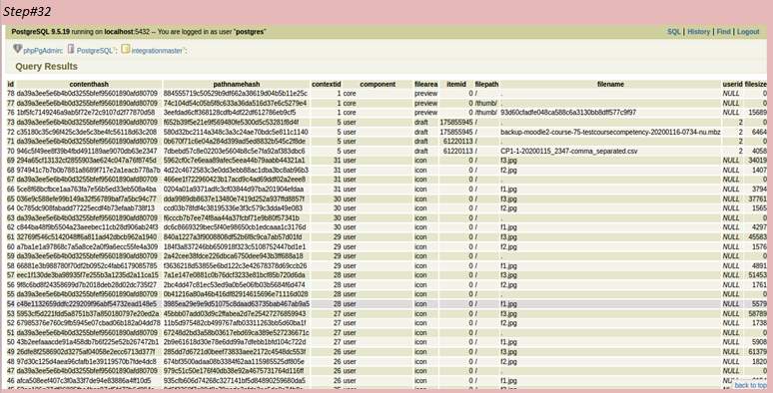Image resolution: width=773 pixels, height=393 pixels.
Task: Click the itemid column header
Action: [456, 84]
